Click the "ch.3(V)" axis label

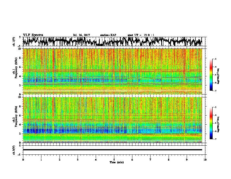[14, 150]
